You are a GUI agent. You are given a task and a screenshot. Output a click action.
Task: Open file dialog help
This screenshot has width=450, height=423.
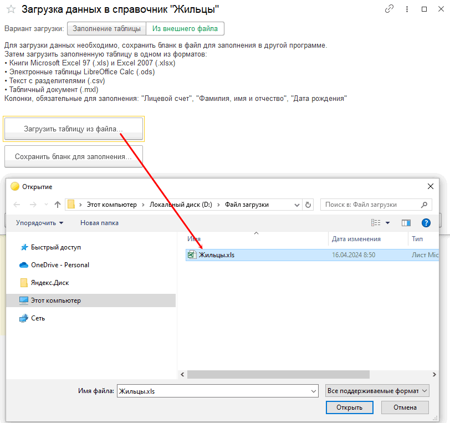426,223
